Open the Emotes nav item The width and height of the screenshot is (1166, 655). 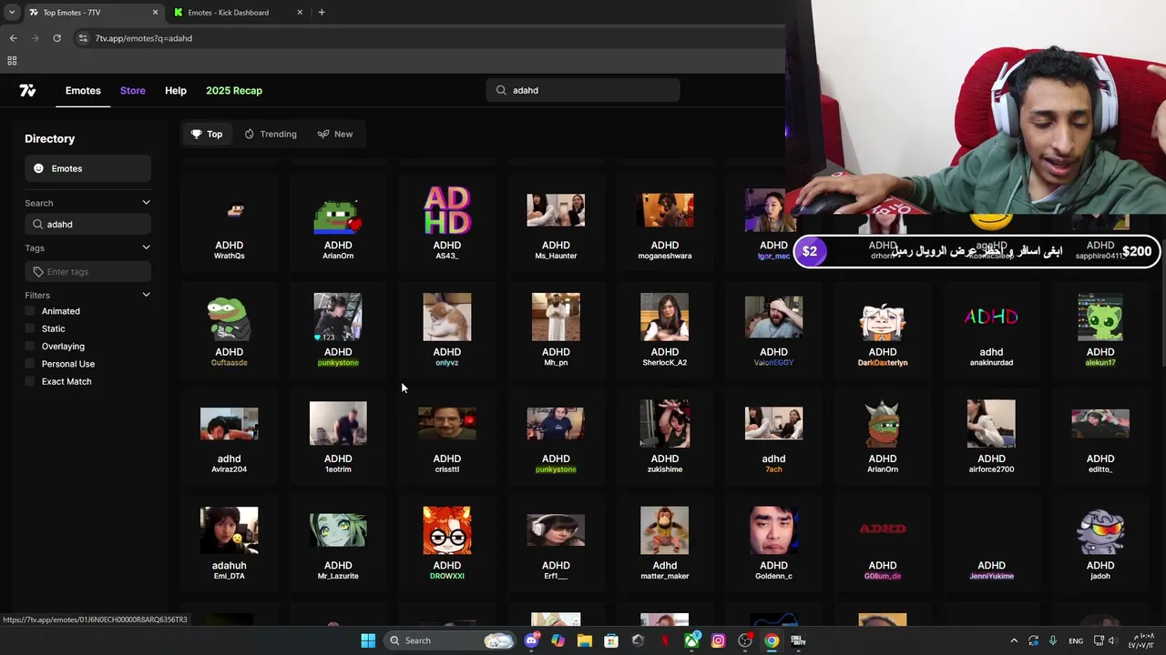coord(83,90)
